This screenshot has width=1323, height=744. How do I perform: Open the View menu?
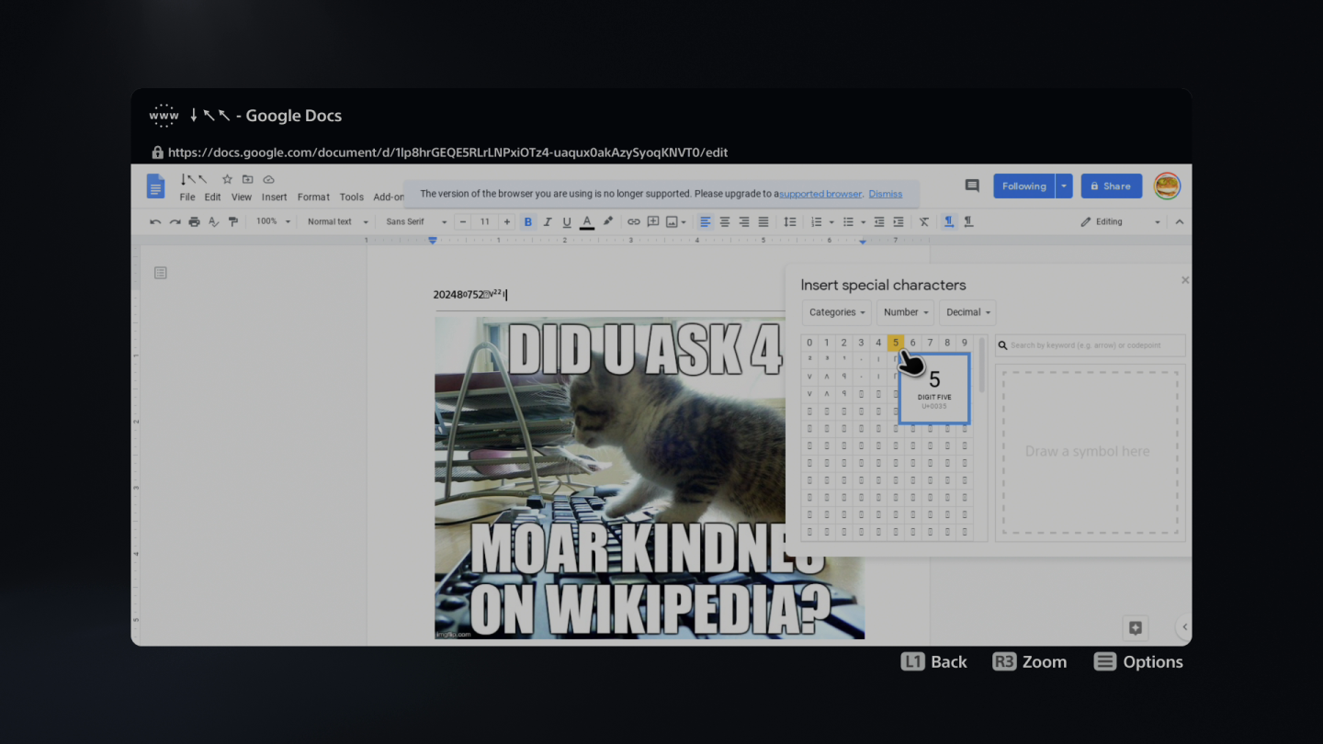point(242,197)
